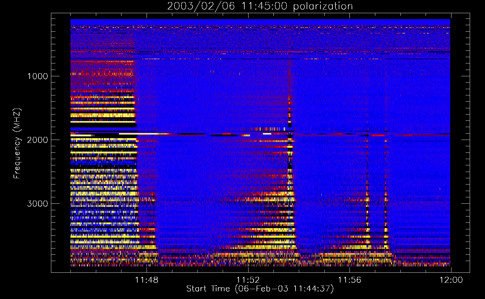Click the 1000 frequency tick label
Image resolution: width=485 pixels, height=299 pixels.
pos(37,76)
